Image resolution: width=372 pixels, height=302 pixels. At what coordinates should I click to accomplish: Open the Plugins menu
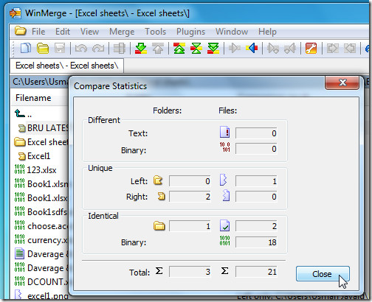pos(190,32)
